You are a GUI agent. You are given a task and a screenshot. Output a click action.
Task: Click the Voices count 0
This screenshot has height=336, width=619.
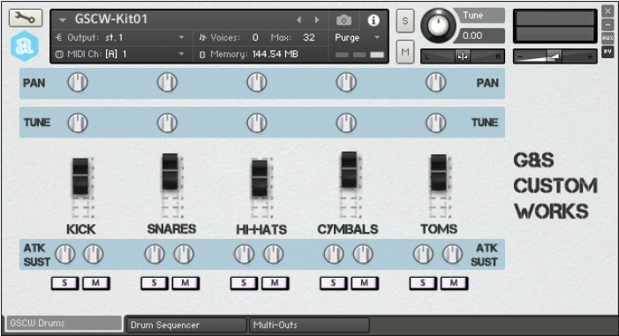click(x=255, y=37)
